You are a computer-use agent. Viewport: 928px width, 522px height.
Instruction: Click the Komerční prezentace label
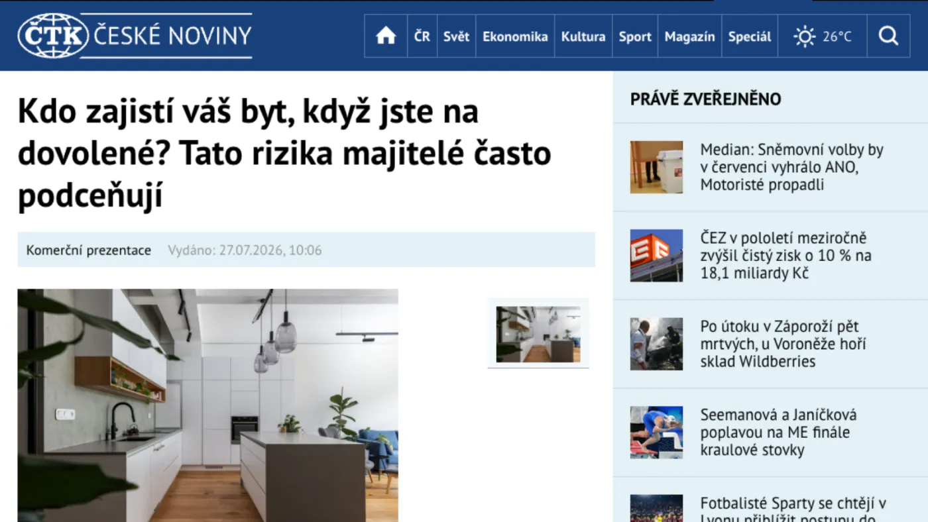(x=89, y=250)
